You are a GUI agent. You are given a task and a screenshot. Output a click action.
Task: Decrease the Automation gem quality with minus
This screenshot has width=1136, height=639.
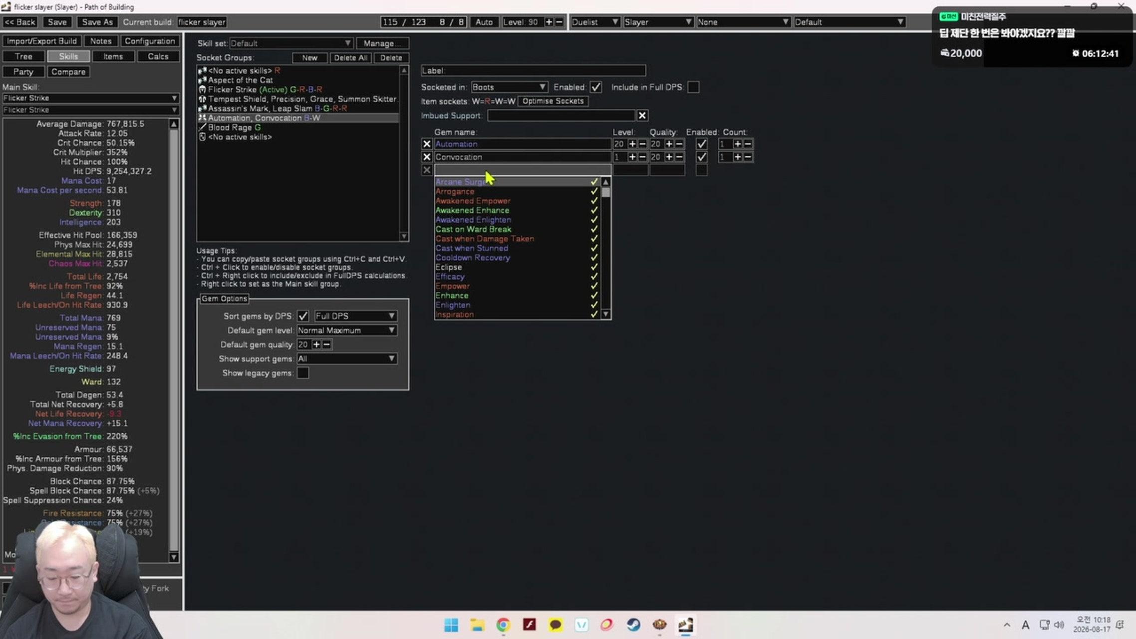pyautogui.click(x=679, y=144)
